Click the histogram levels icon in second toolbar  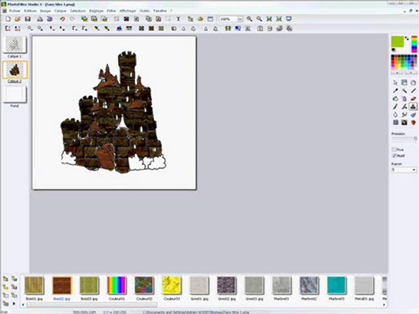click(x=119, y=28)
